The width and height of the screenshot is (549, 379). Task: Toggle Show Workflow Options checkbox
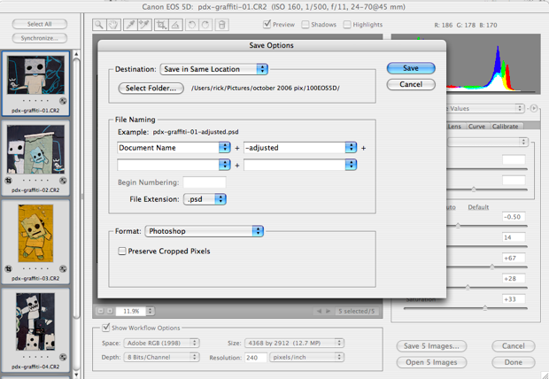[105, 327]
